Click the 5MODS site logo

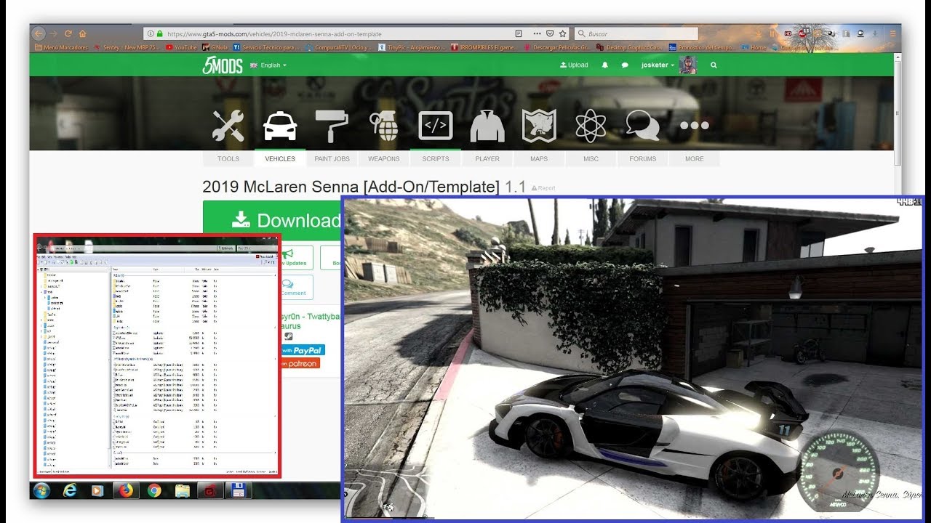[x=223, y=65]
